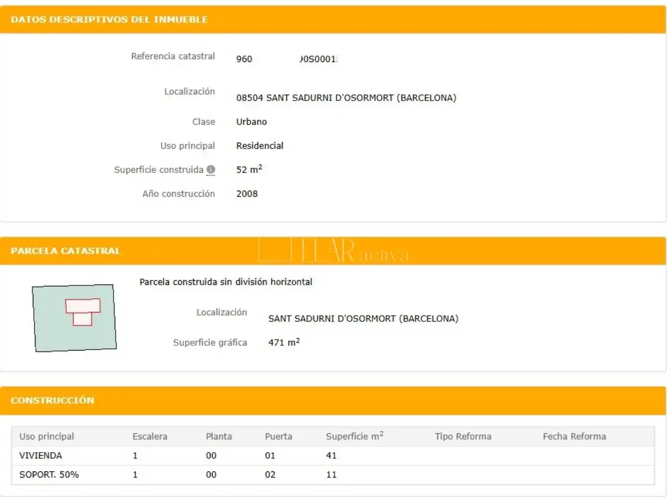Image resolution: width=667 pixels, height=500 pixels.
Task: Click the info icon beside Superficie construida
Action: pos(211,169)
